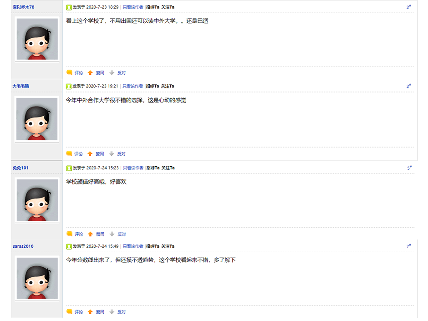Open 大毛毛熊's avatar image
Screen dimensions: 428x321
[x=37, y=119]
